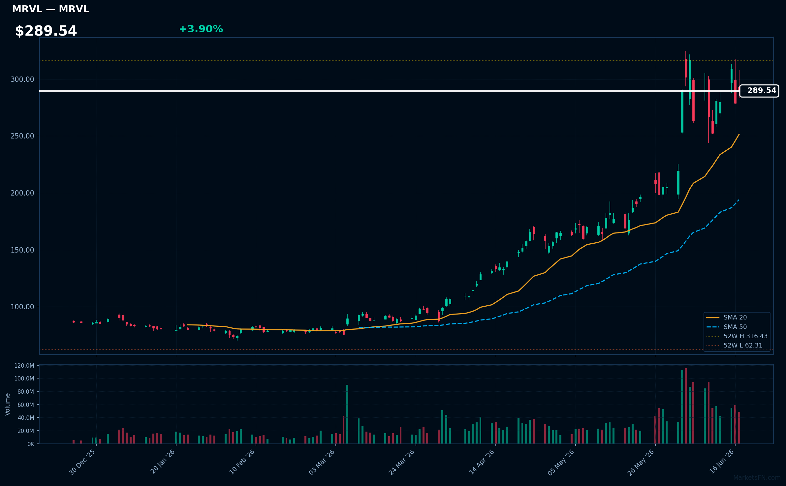The width and height of the screenshot is (786, 486).
Task: Click the 26 May '26 date label
Action: click(x=641, y=463)
